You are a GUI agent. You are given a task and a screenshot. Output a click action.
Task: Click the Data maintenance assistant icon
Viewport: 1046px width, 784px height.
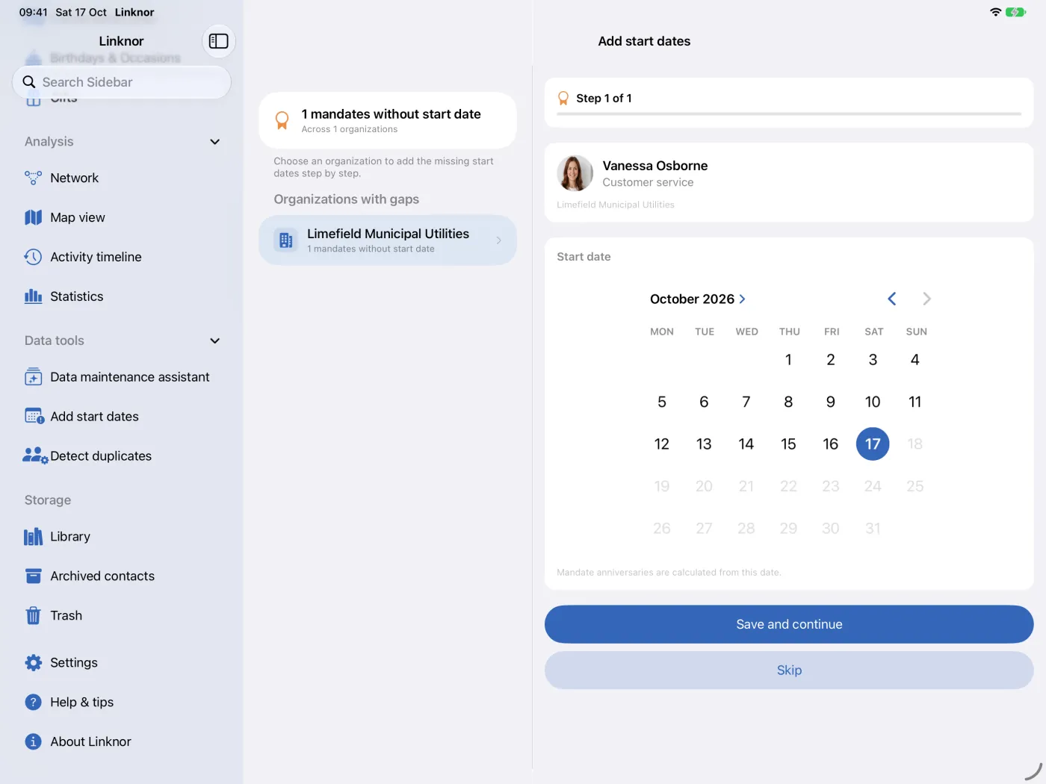pyautogui.click(x=33, y=377)
